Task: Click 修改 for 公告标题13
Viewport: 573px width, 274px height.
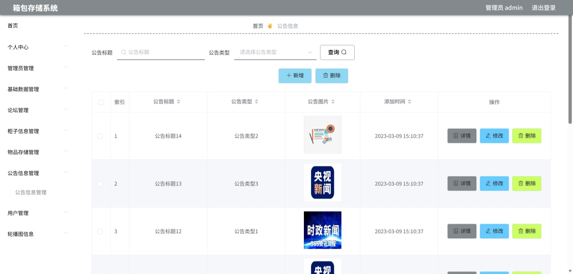Action: pos(494,183)
